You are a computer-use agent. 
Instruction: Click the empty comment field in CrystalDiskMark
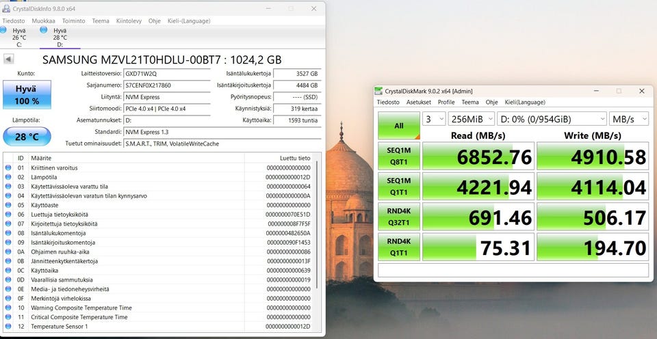[x=513, y=271]
